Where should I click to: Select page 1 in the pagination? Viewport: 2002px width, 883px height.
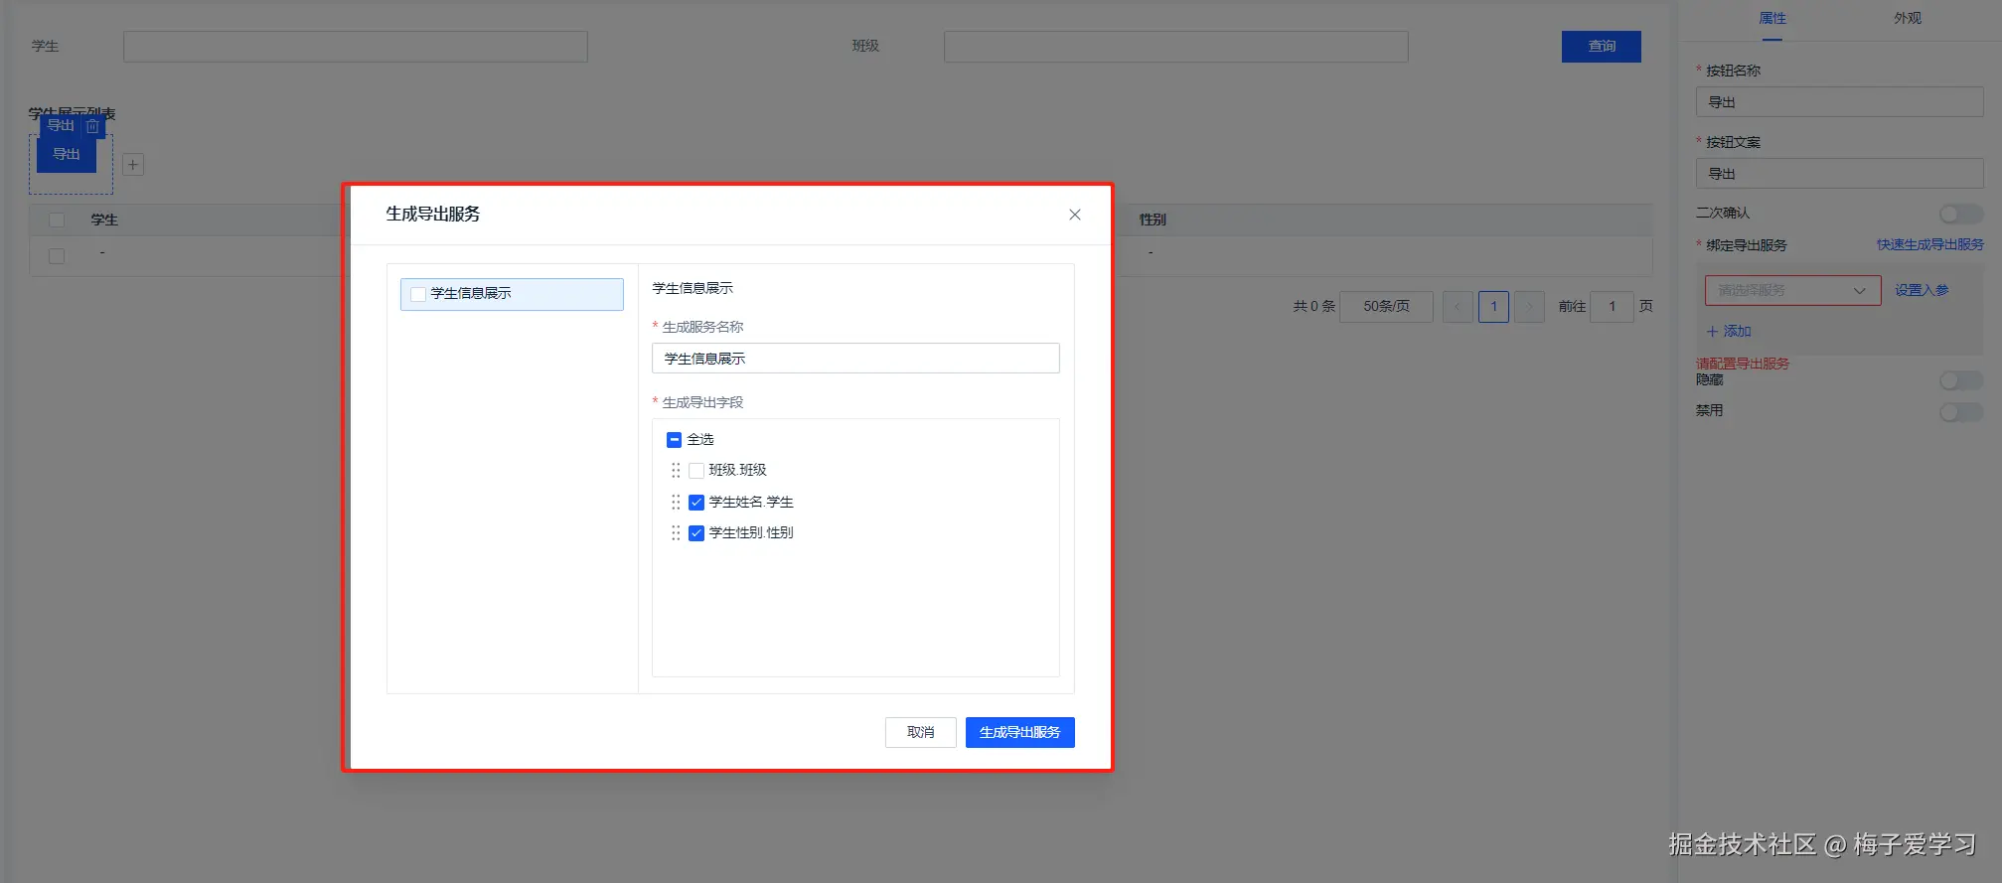pos(1493,307)
